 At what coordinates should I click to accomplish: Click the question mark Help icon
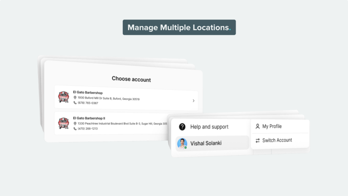coord(182,127)
